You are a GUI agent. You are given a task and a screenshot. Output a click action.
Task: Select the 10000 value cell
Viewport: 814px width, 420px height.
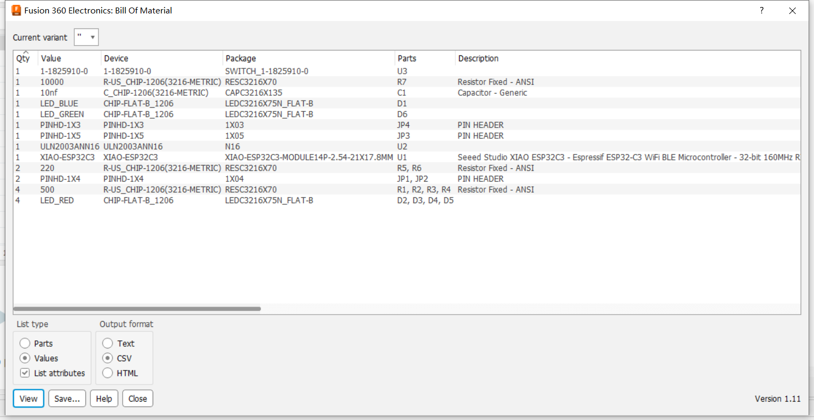tap(52, 82)
